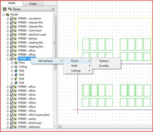Switch to the Images tab
Screen dimensions: 153x132
pyautogui.click(x=33, y=4)
